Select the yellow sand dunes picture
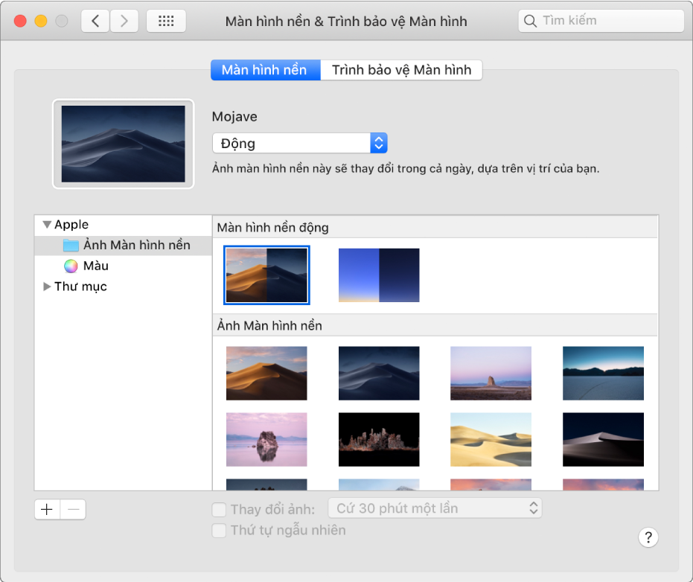 (x=491, y=439)
